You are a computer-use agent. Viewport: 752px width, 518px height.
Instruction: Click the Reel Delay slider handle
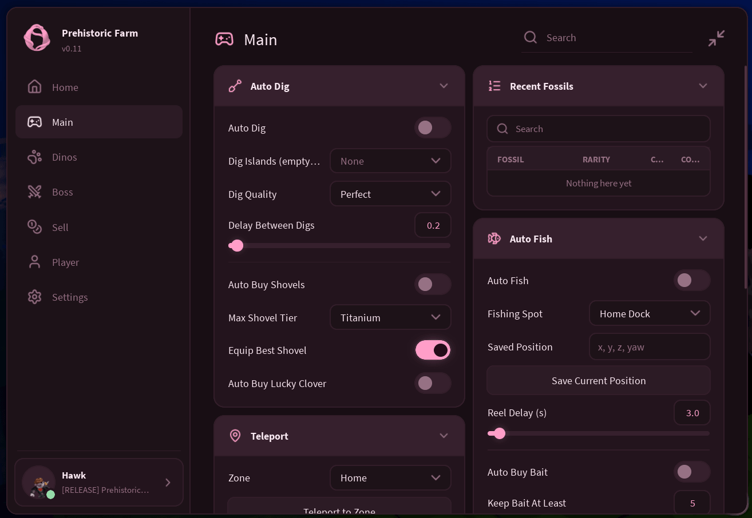(x=500, y=433)
